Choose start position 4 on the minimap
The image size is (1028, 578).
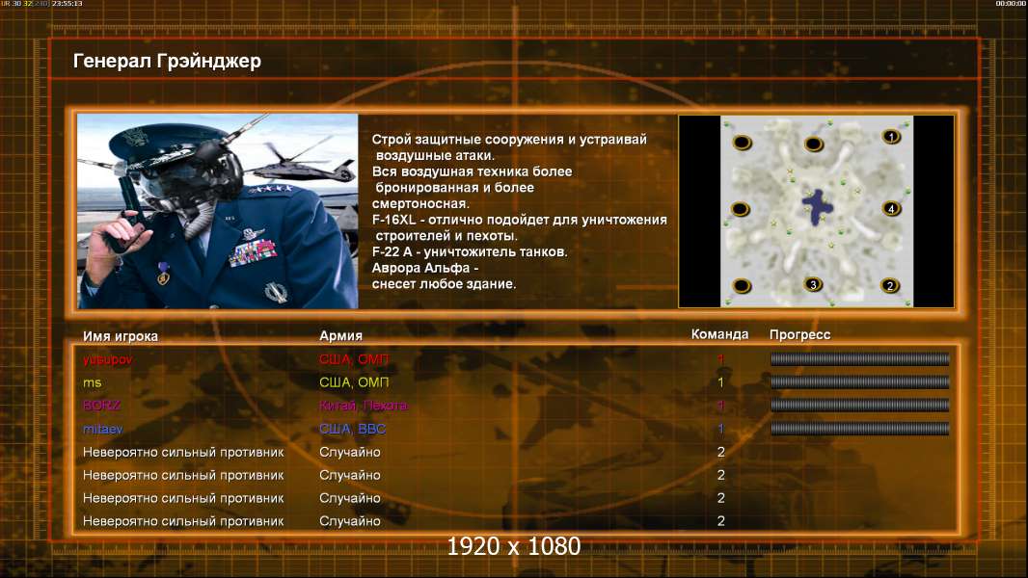tap(891, 208)
